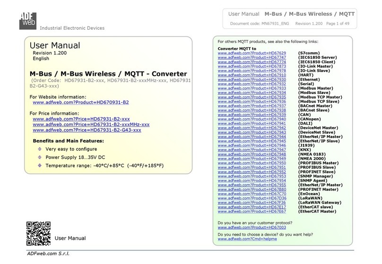This screenshot has height=264, width=382.
Task: Open the HD67946 J1939 product link
Action: pyautogui.click(x=252, y=145)
